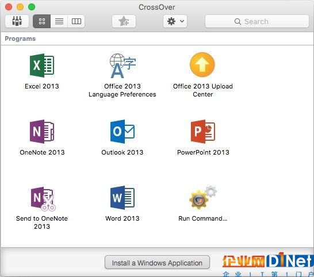The width and height of the screenshot is (314, 277).
Task: Launch the PowerPoint 2013 icon
Action: coord(203,132)
